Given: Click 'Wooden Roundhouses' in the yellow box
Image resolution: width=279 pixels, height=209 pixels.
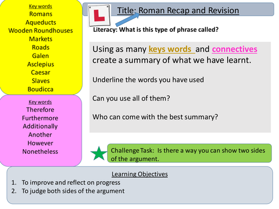Looking at the screenshot, I should 41,31.
